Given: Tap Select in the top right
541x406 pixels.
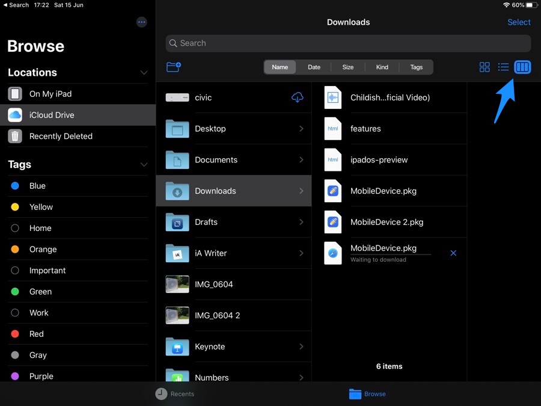Looking at the screenshot, I should point(519,22).
